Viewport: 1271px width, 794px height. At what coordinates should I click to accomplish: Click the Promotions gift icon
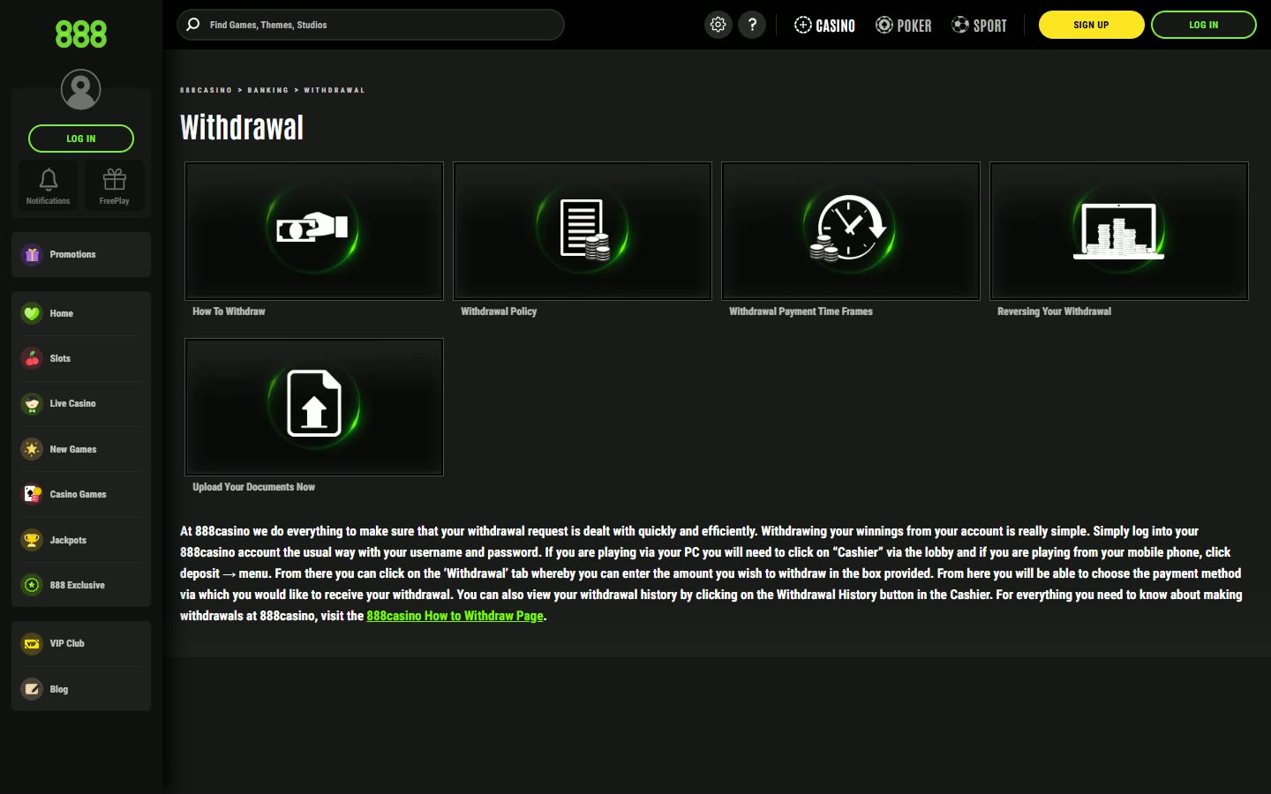(32, 254)
